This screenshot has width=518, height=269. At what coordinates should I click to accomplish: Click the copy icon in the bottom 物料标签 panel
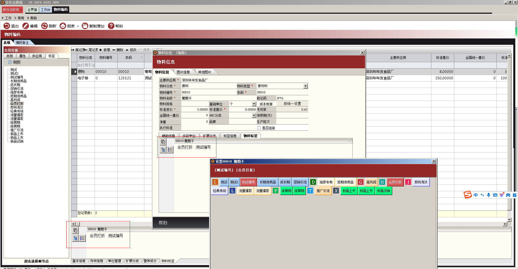(x=76, y=230)
